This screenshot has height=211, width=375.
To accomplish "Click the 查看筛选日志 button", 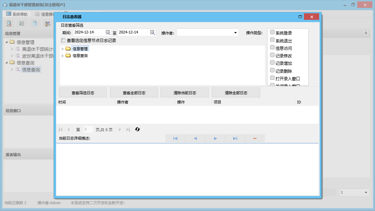I will click(x=83, y=93).
